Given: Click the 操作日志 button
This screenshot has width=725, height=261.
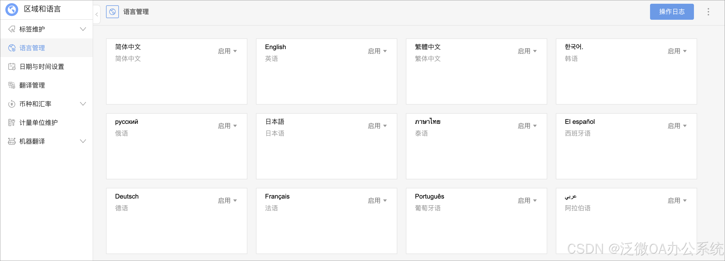Looking at the screenshot, I should coord(672,12).
